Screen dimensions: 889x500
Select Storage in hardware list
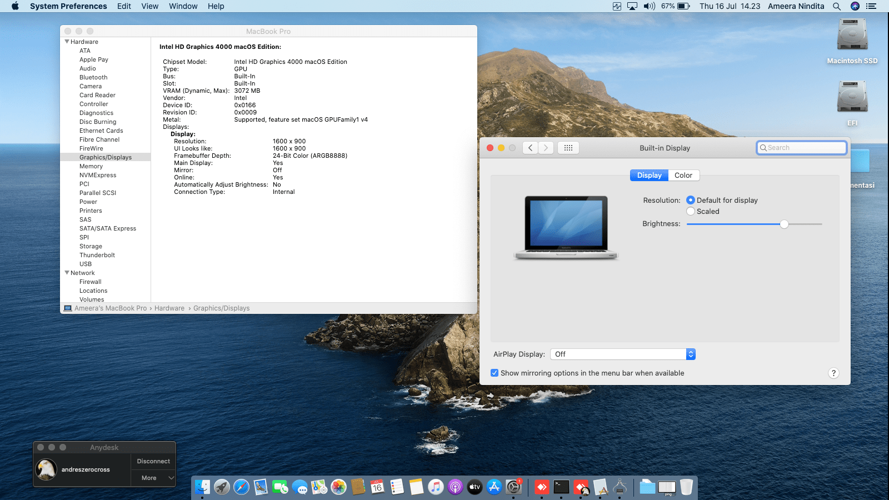coord(91,246)
